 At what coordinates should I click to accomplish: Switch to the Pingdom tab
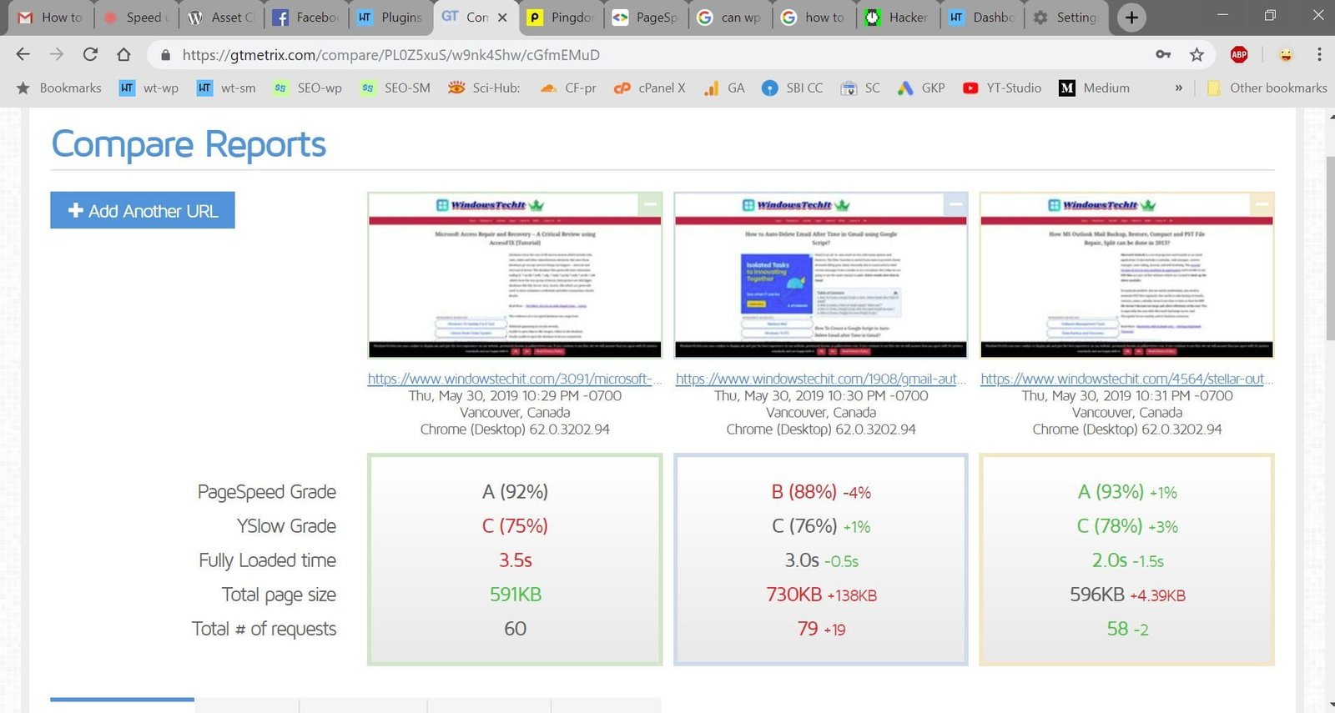coord(562,18)
